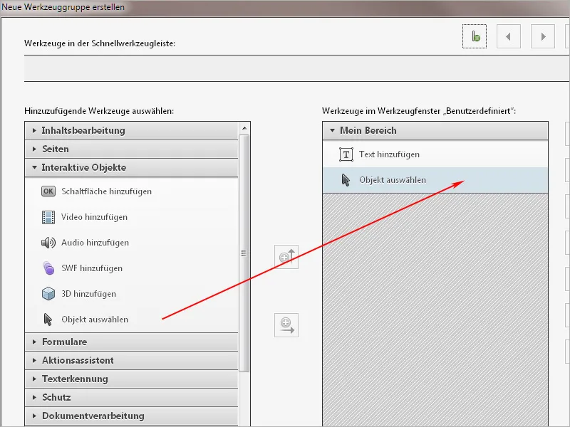The width and height of the screenshot is (570, 427).
Task: Click the empty quick toolbar strip
Action: [296, 68]
